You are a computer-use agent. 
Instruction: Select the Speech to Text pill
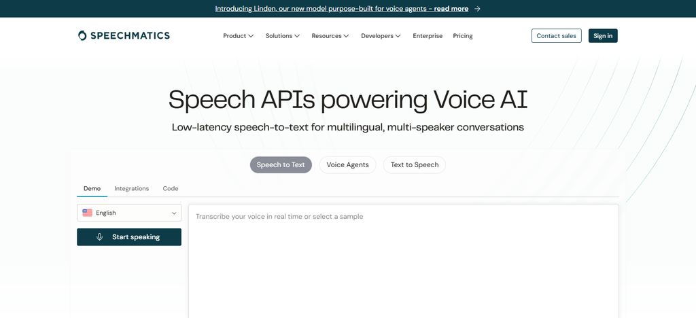click(281, 164)
